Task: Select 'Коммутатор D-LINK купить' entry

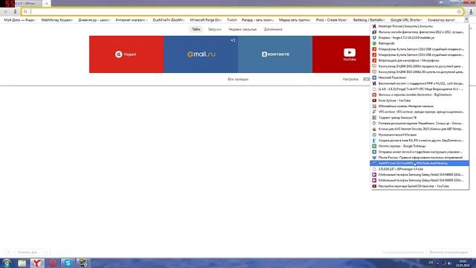Action: pos(419,72)
